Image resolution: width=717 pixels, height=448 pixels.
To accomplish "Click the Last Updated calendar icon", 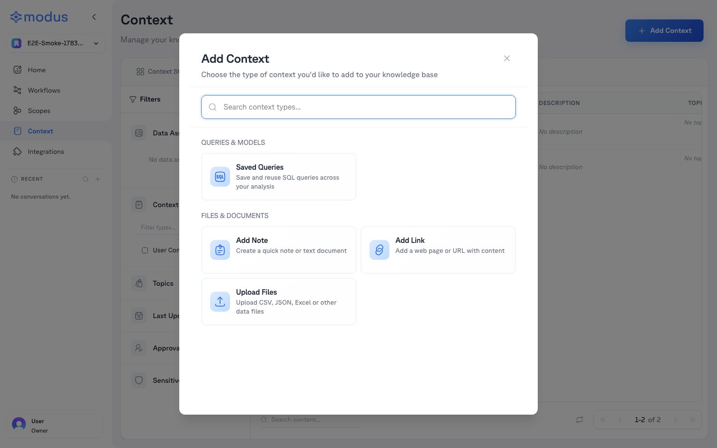I will (x=139, y=316).
